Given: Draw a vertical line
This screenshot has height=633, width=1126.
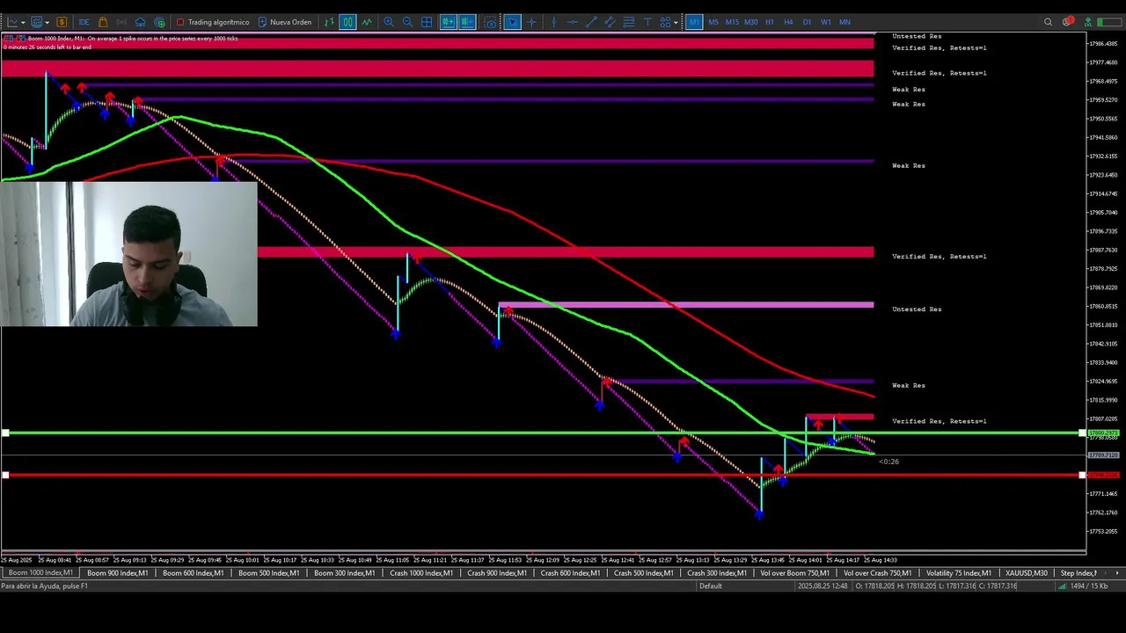Looking at the screenshot, I should point(553,22).
